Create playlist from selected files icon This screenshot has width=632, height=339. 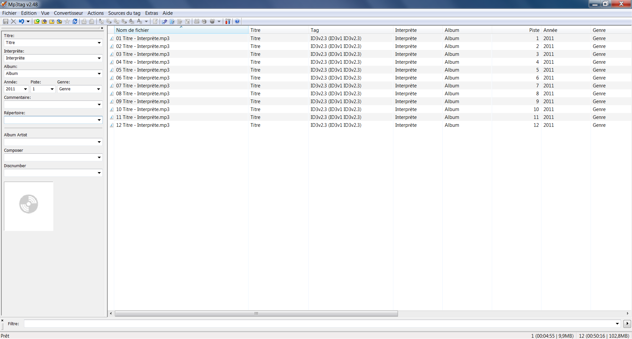coord(180,21)
